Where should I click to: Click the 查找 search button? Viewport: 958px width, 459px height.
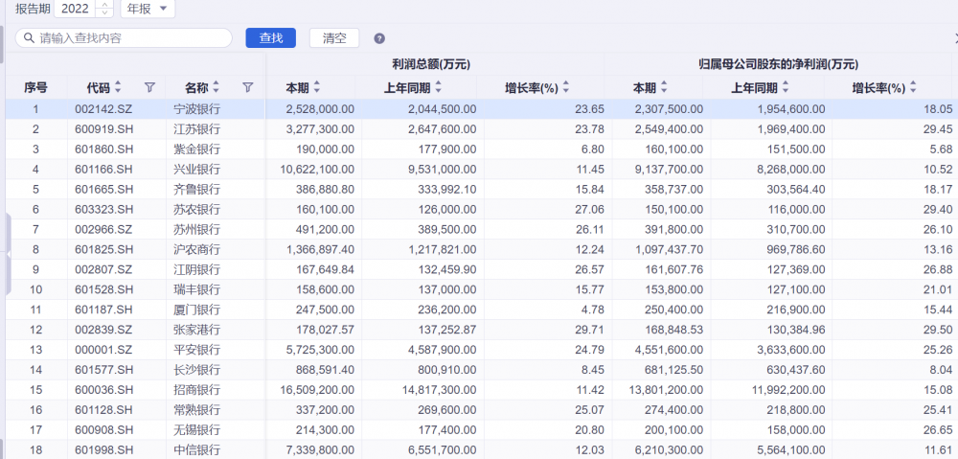[271, 38]
